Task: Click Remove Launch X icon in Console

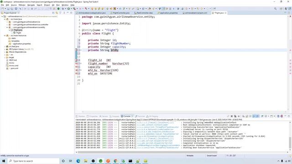Action: coord(232,116)
